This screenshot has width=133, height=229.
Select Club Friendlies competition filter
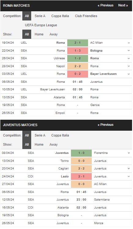pos(86,16)
